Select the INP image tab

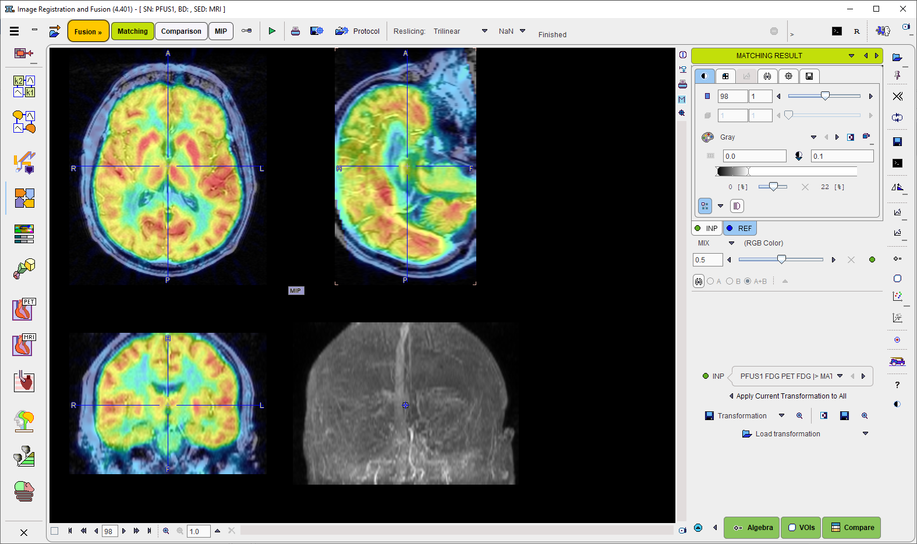click(707, 228)
